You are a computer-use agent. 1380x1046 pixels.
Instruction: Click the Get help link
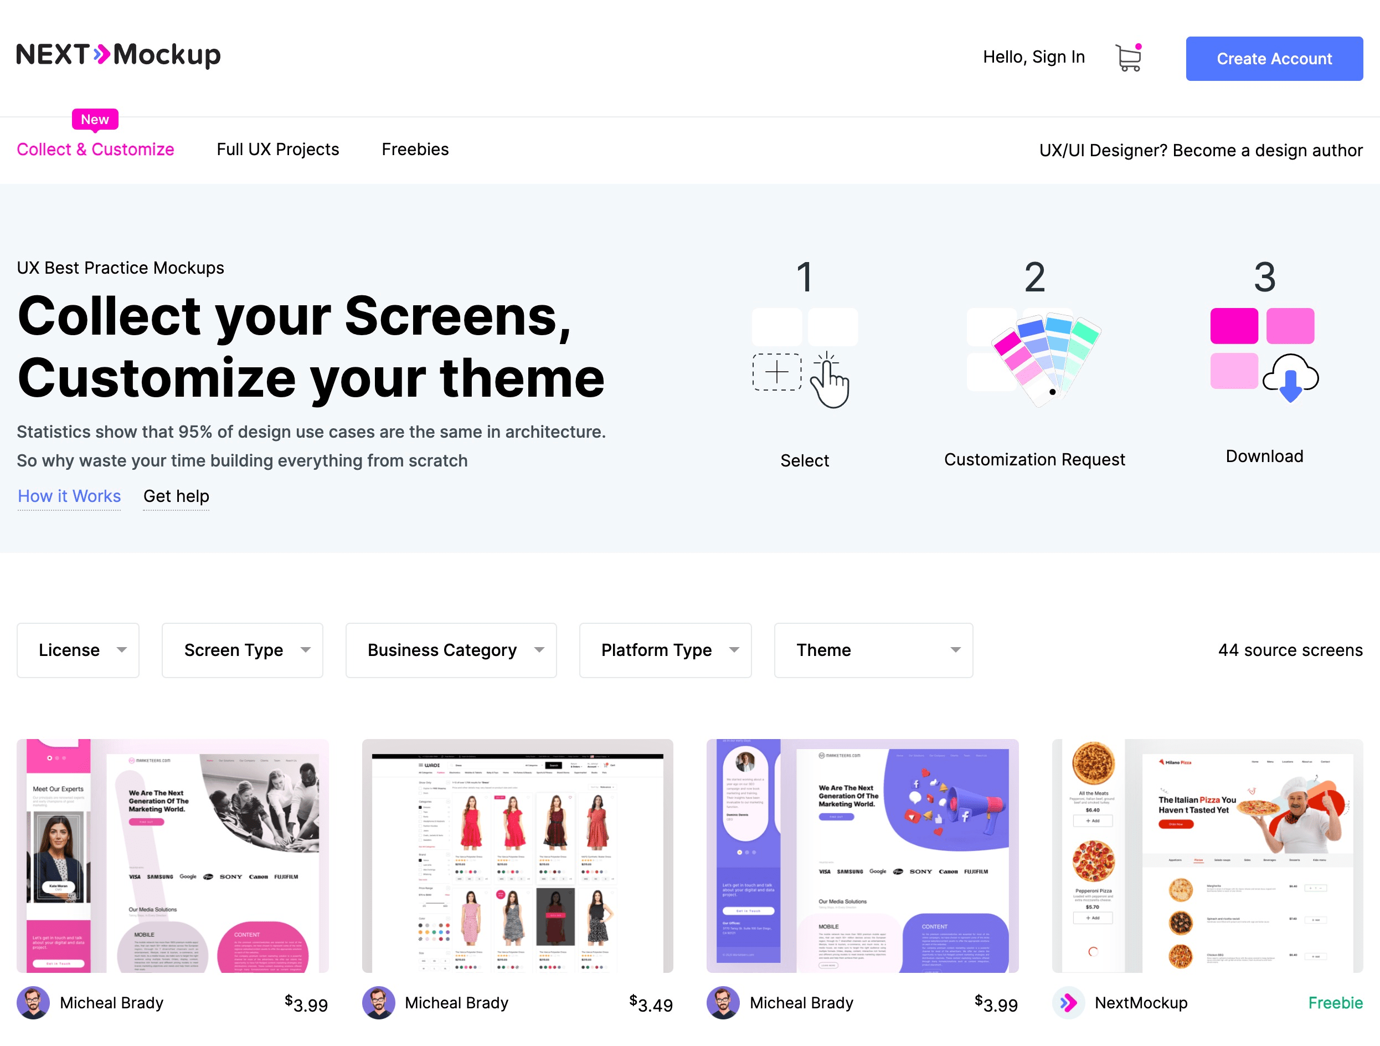[176, 495]
